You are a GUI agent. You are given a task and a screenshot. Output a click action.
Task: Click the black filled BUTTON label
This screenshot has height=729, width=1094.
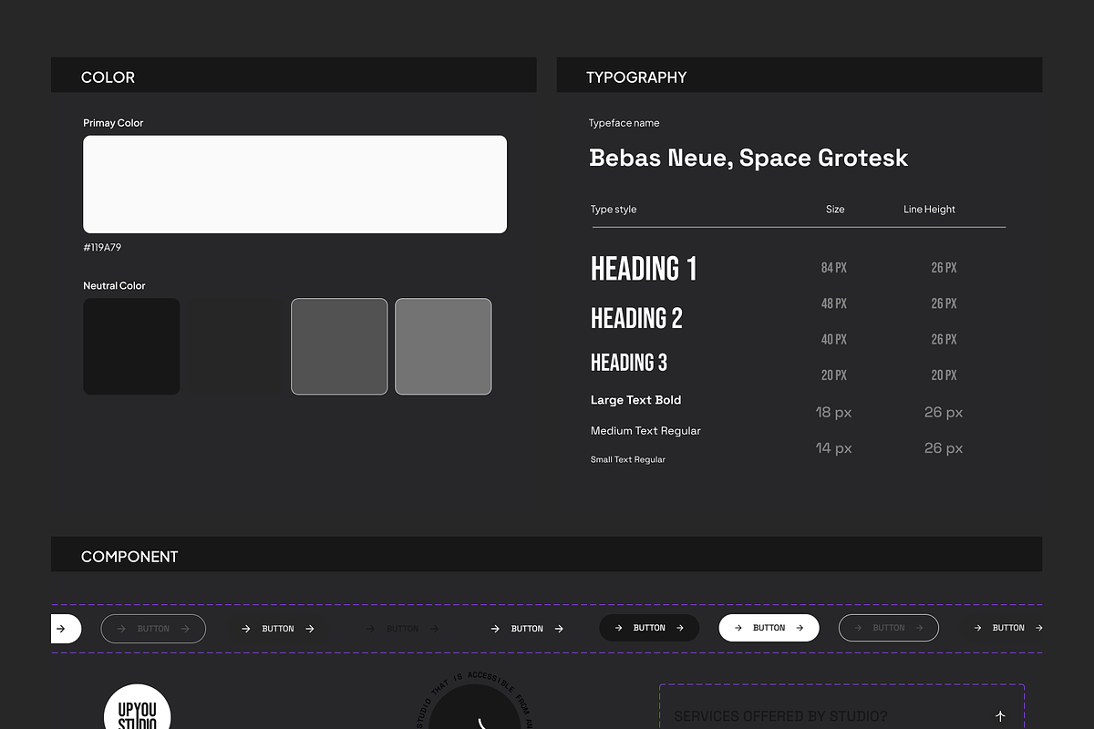pos(649,628)
